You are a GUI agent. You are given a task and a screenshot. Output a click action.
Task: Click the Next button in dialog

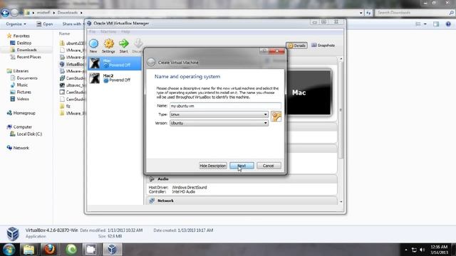242,166
